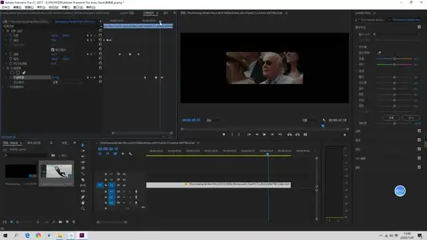The width and height of the screenshot is (427, 240).
Task: Add marker using timeline header icon
Action: [x=123, y=154]
